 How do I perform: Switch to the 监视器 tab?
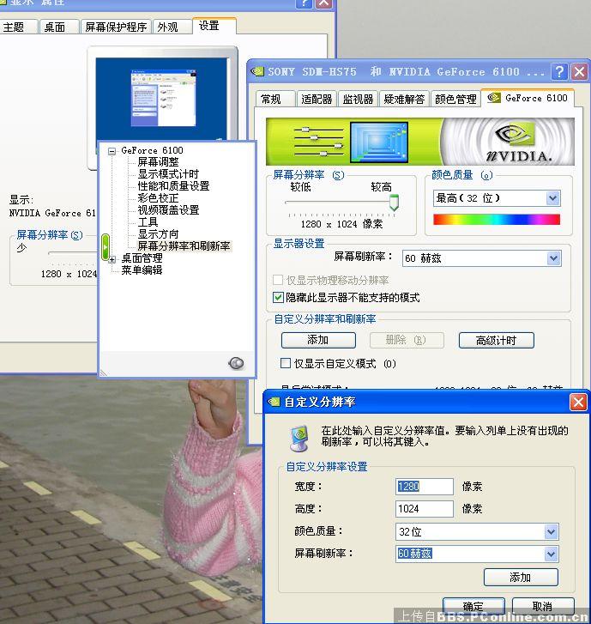(358, 99)
